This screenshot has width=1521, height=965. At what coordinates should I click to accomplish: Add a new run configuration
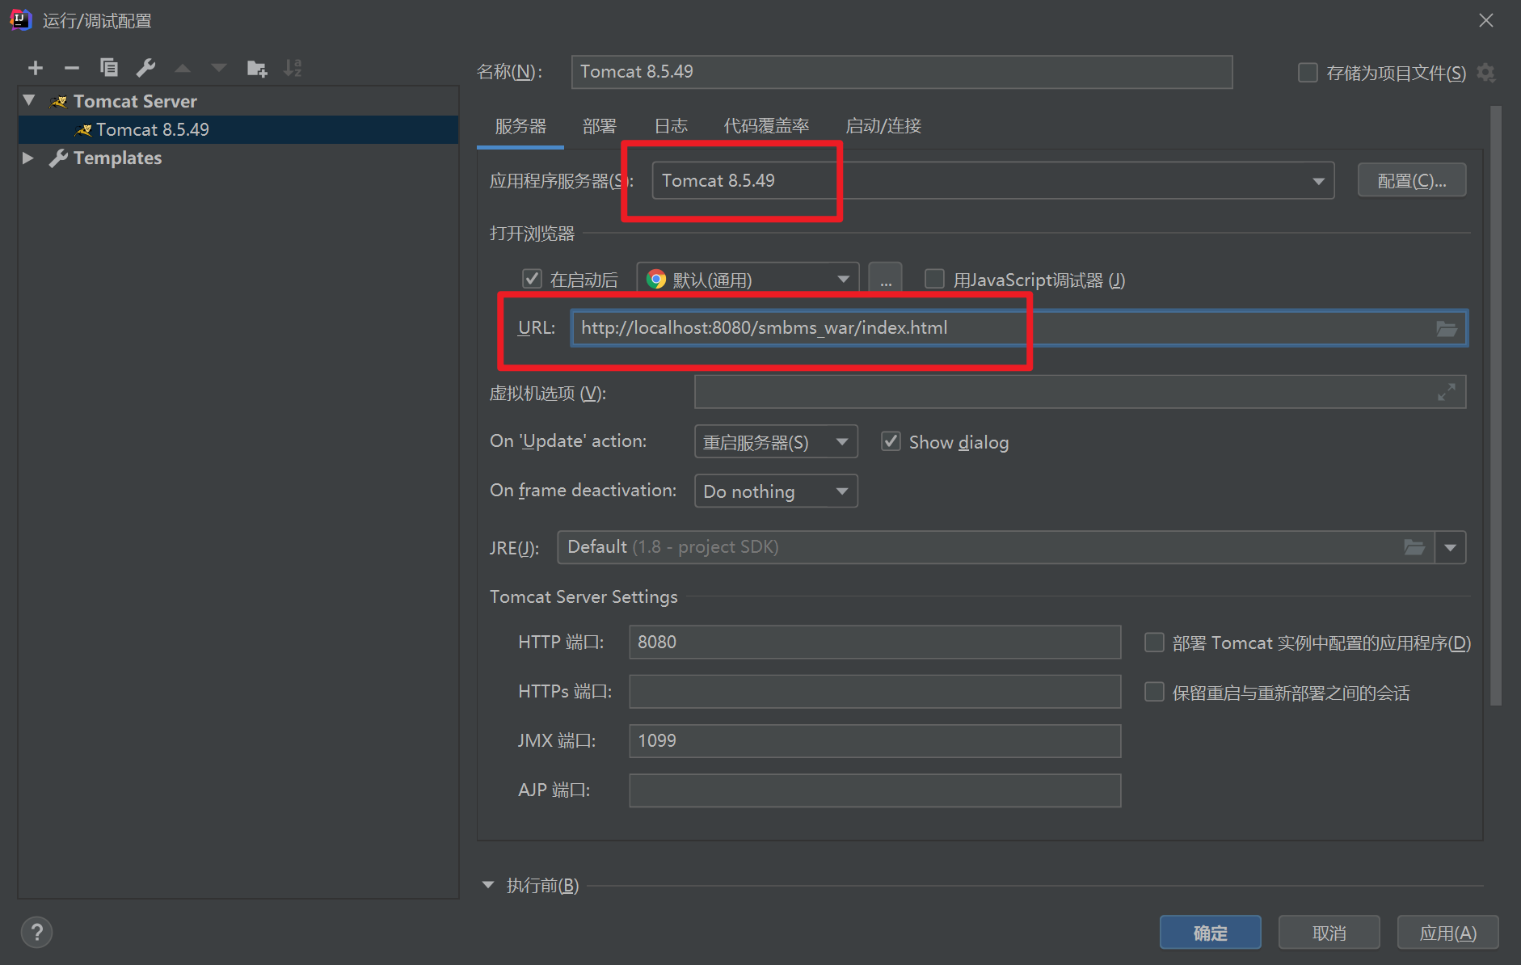(36, 68)
